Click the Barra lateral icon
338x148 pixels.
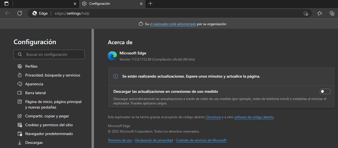click(x=20, y=93)
